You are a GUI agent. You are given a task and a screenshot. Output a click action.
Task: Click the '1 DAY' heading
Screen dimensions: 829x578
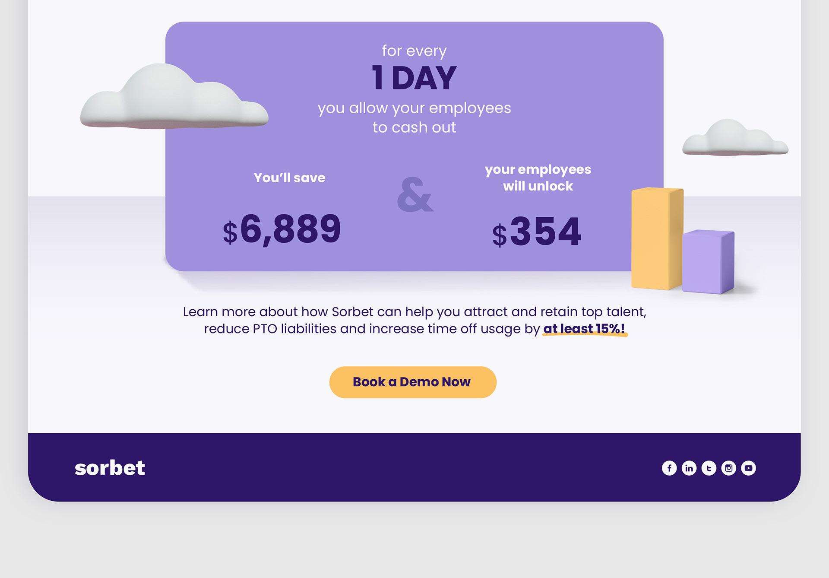[414, 78]
